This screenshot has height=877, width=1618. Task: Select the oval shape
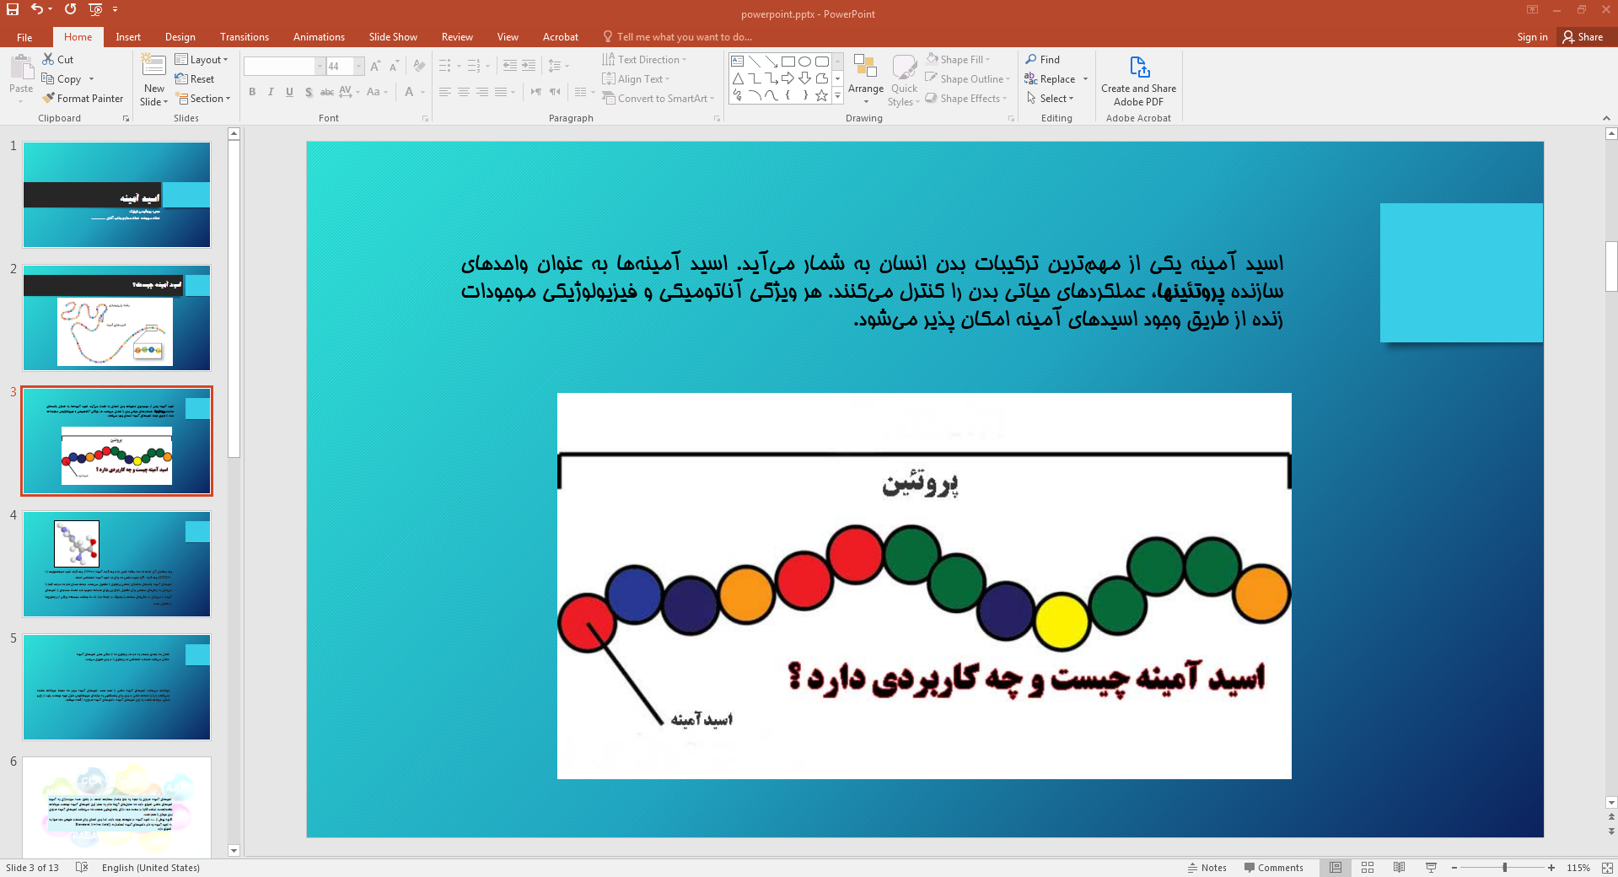[x=805, y=62]
